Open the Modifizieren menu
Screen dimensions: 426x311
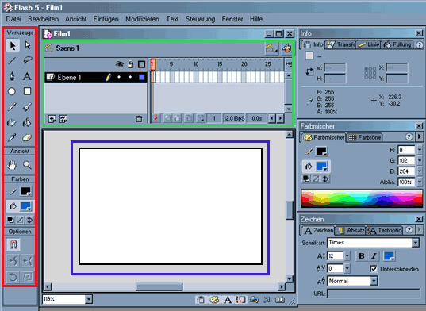(142, 19)
